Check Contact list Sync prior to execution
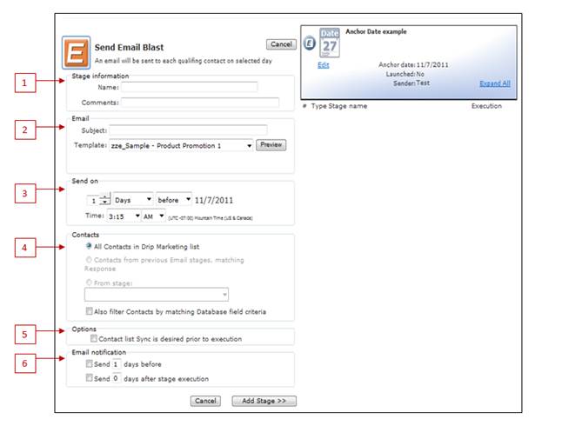Viewport: 562px width, 439px height. coord(94,339)
